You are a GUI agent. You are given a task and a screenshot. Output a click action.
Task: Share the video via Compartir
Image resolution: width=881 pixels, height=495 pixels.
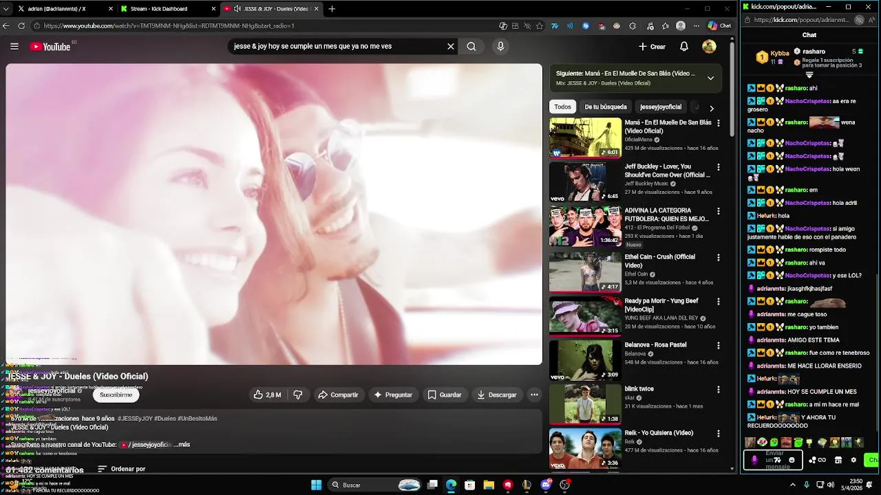tap(338, 395)
